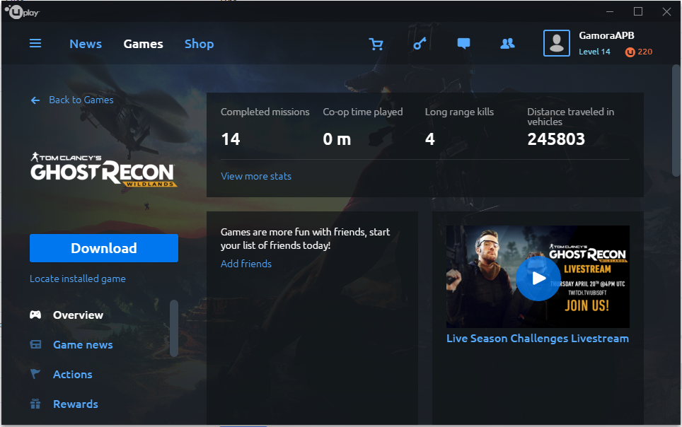Image resolution: width=682 pixels, height=427 pixels.
Task: Open Live Season Challenges Livestream link
Action: (538, 339)
